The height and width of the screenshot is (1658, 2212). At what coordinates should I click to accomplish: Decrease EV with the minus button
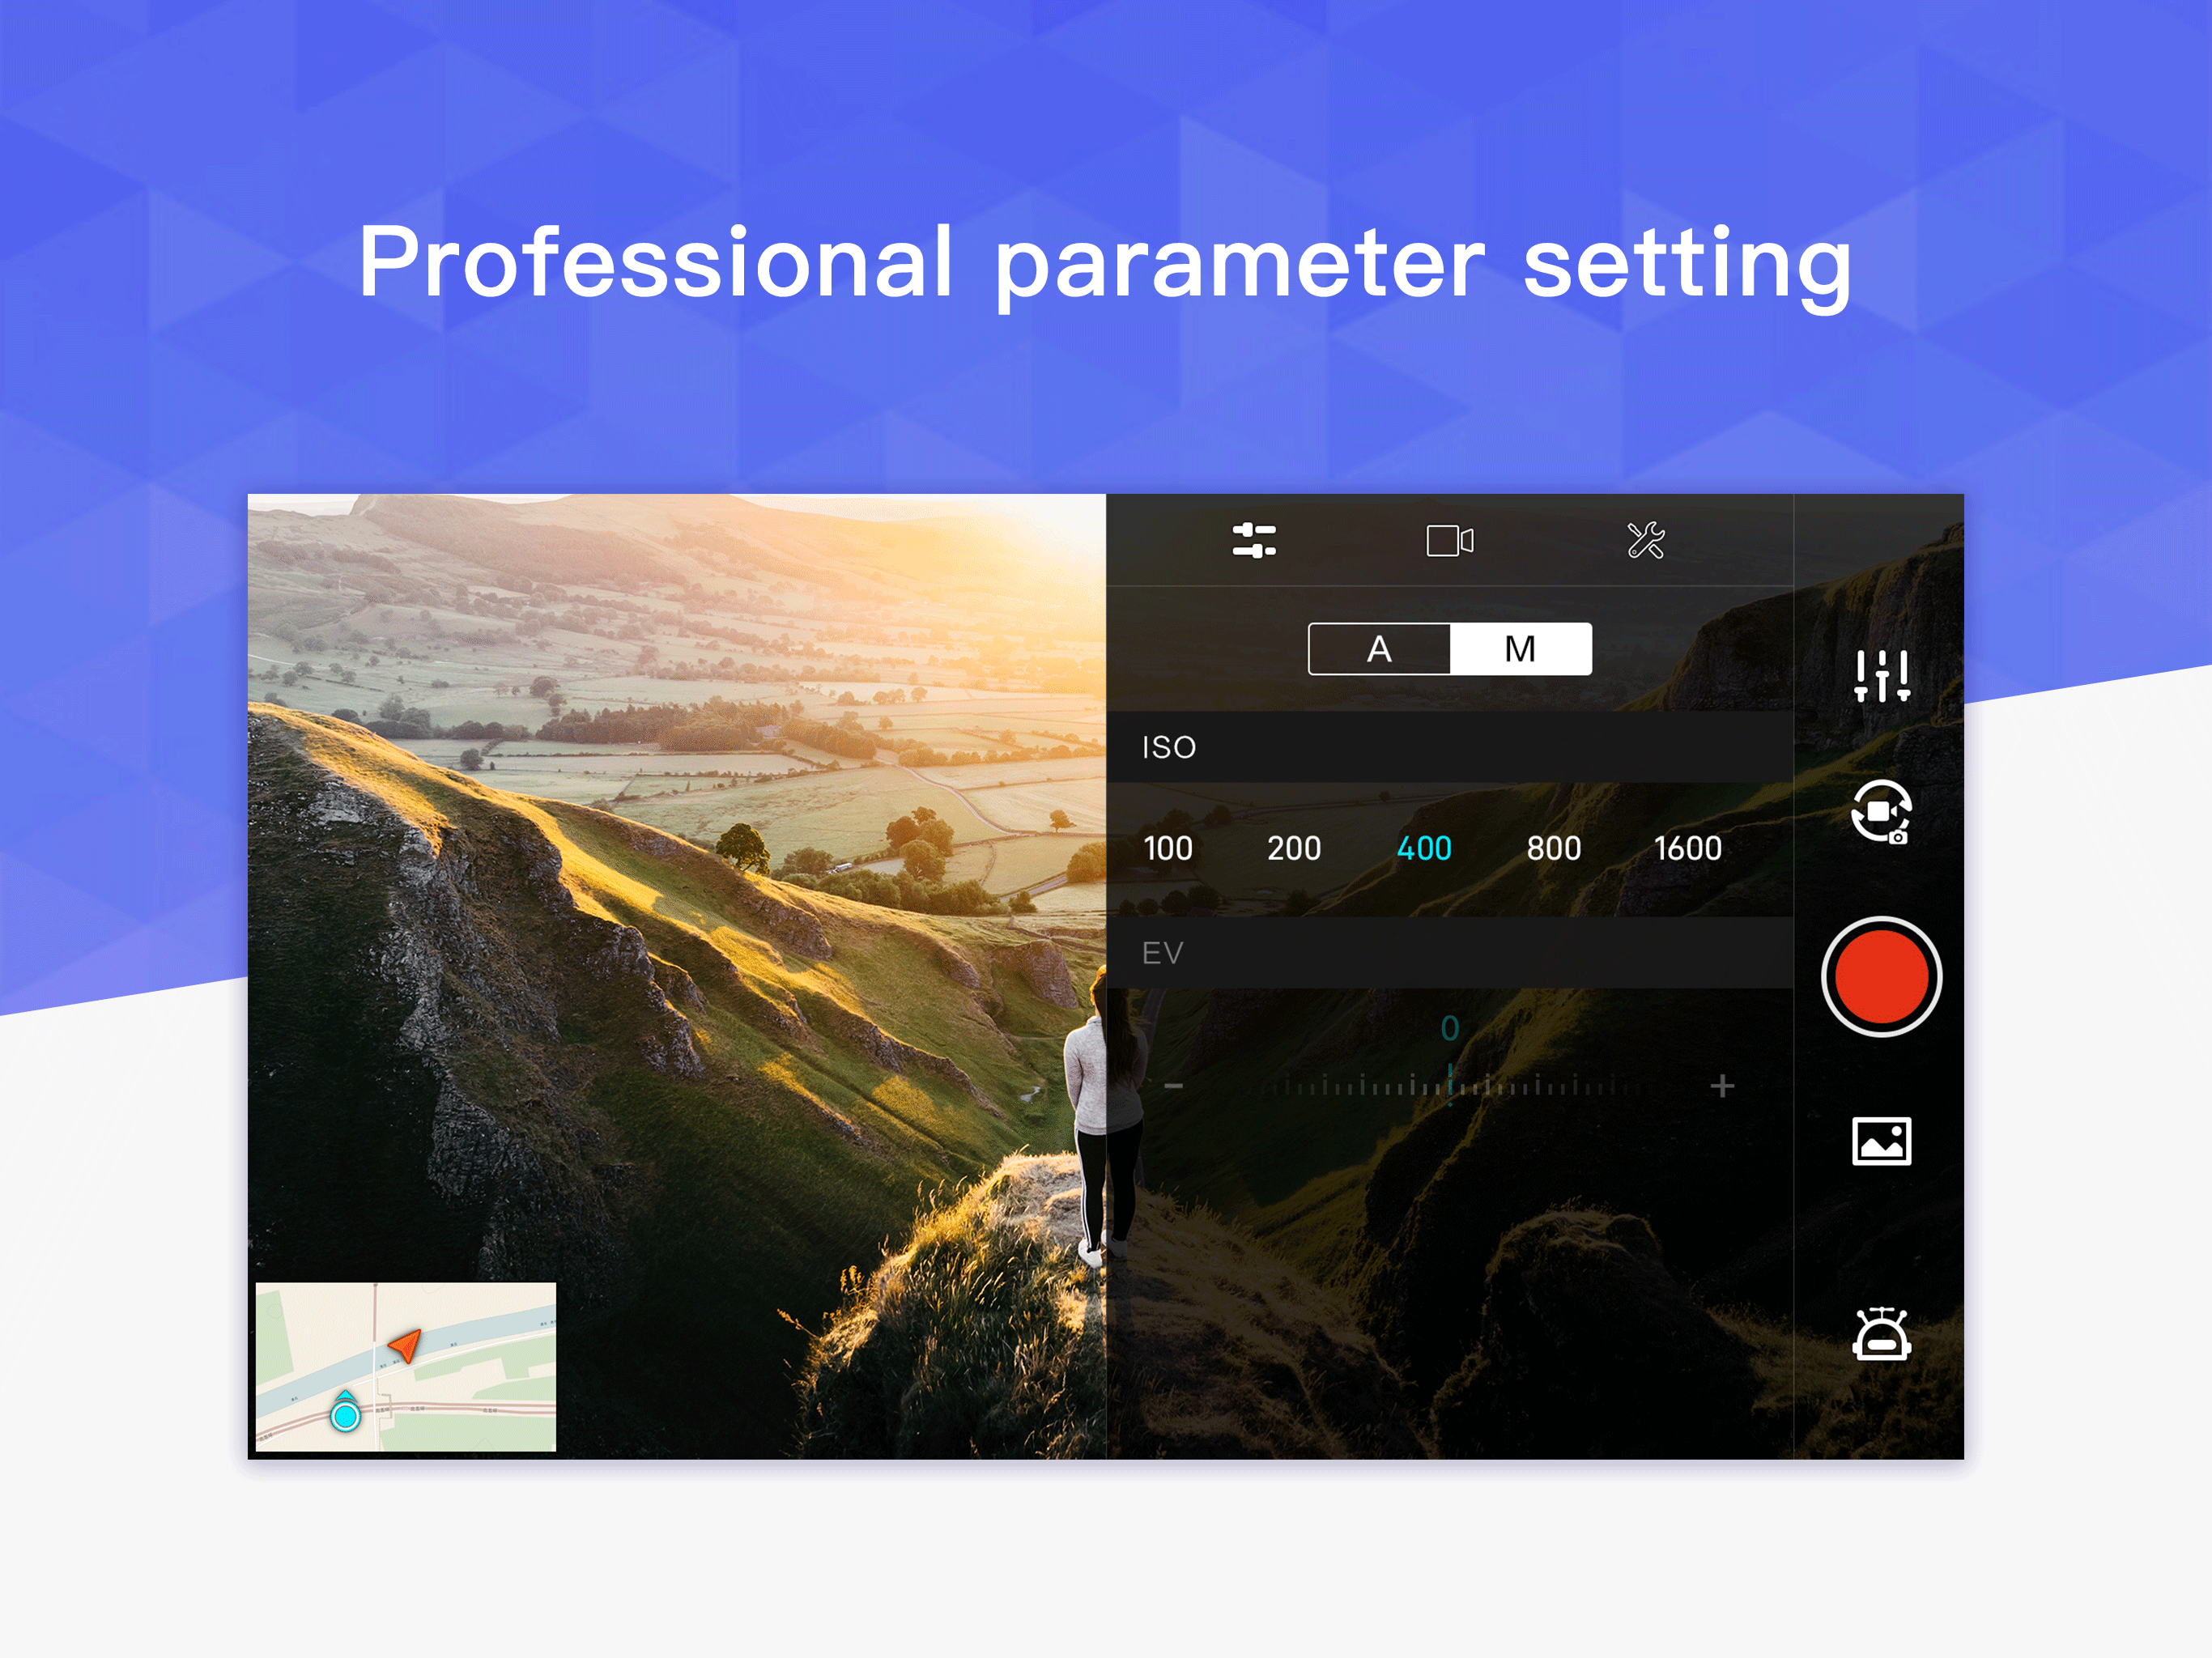tap(1174, 1085)
